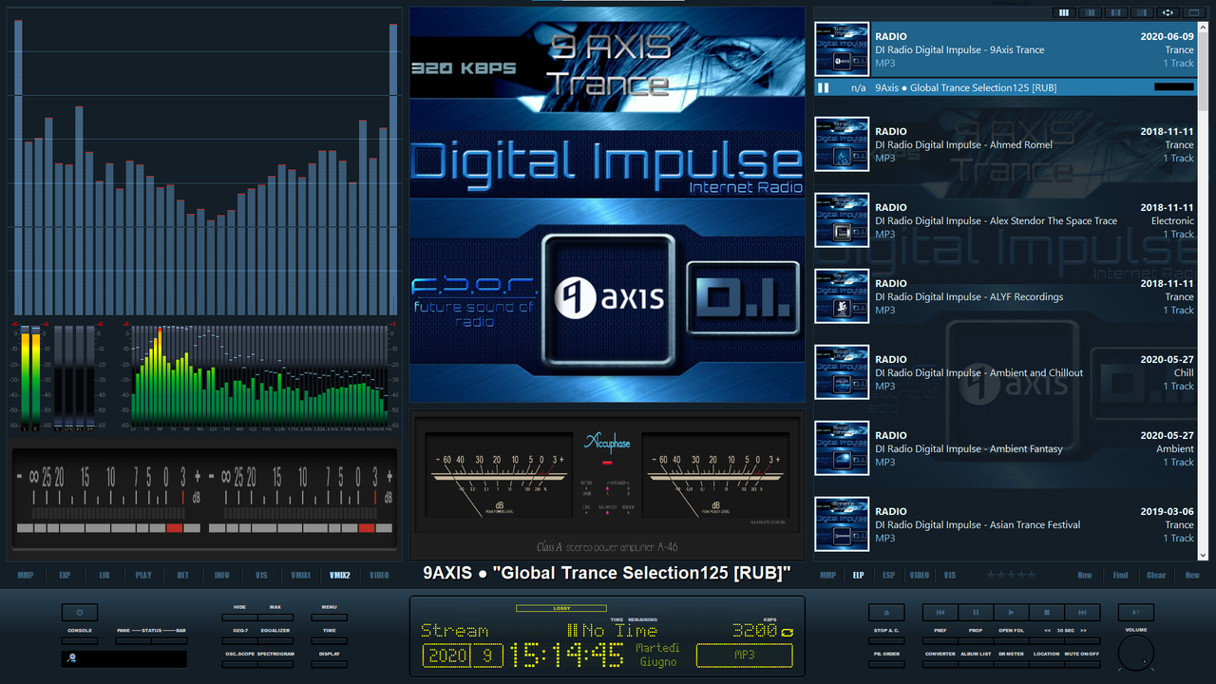Click the window frame icon at top right
Screen dimensions: 1216x684
point(1194,12)
